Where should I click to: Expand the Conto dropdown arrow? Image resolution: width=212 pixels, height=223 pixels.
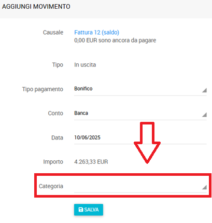[204, 115]
